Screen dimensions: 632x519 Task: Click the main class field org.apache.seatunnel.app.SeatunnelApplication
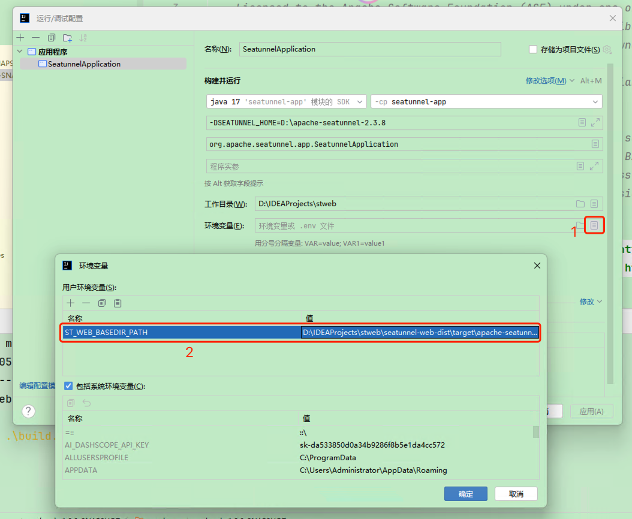[404, 144]
